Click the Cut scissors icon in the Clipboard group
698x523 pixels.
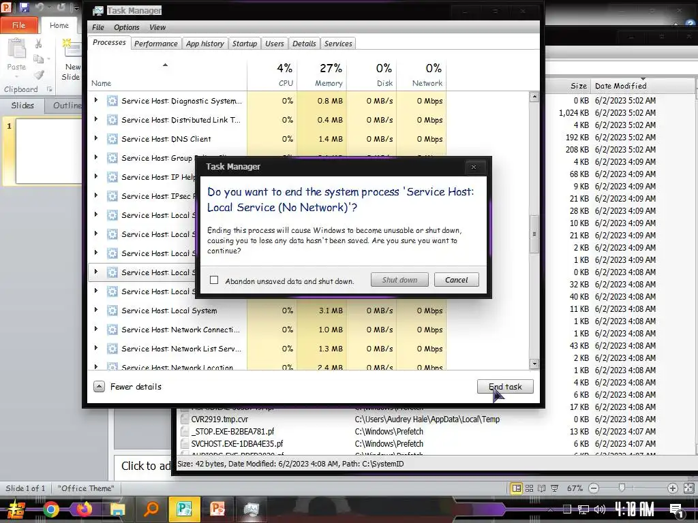click(39, 43)
